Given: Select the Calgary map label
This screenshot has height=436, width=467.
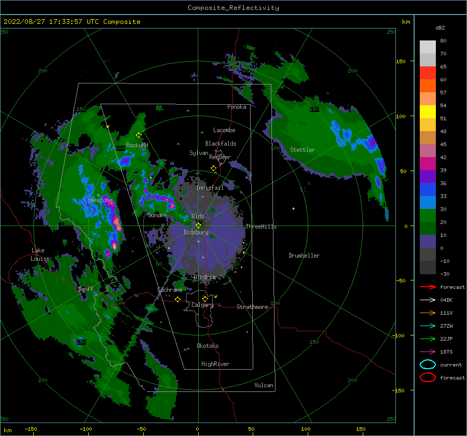Looking at the screenshot, I should [x=202, y=305].
